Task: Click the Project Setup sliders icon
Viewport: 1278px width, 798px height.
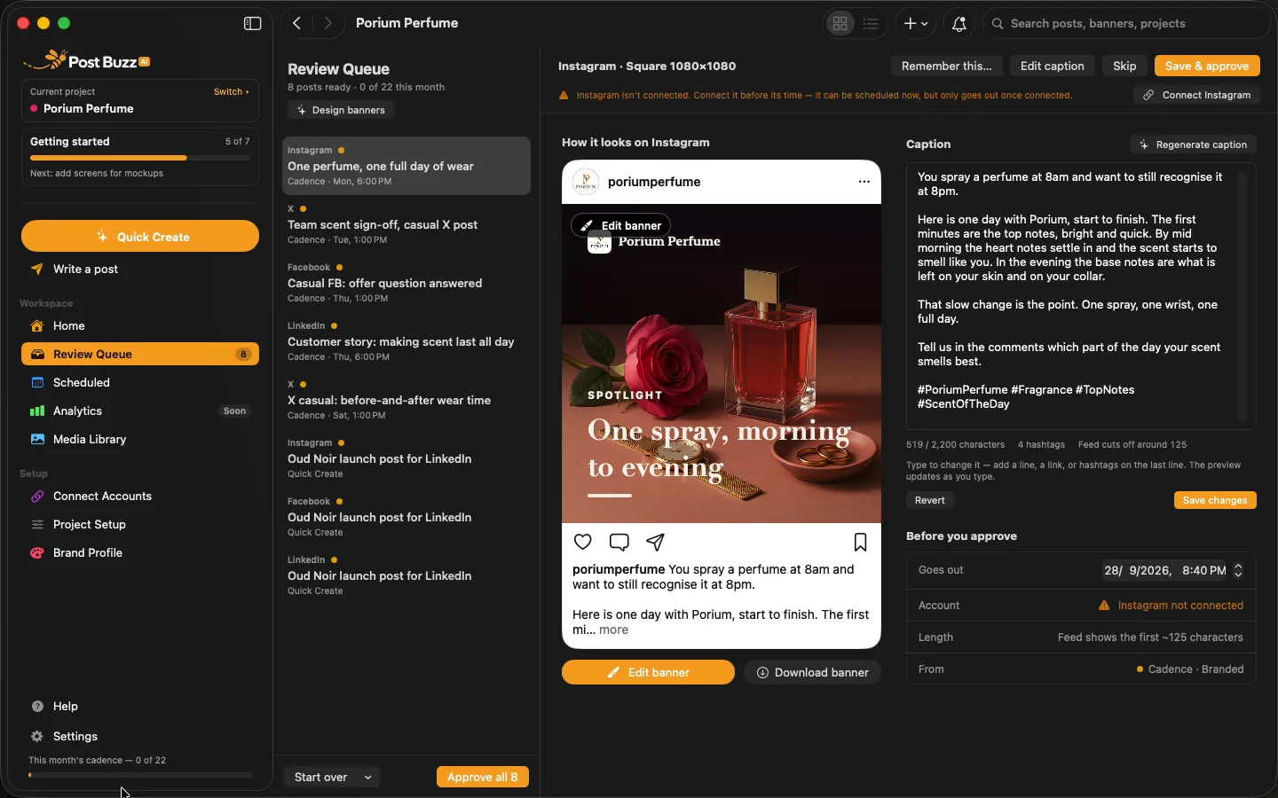Action: pyautogui.click(x=37, y=525)
